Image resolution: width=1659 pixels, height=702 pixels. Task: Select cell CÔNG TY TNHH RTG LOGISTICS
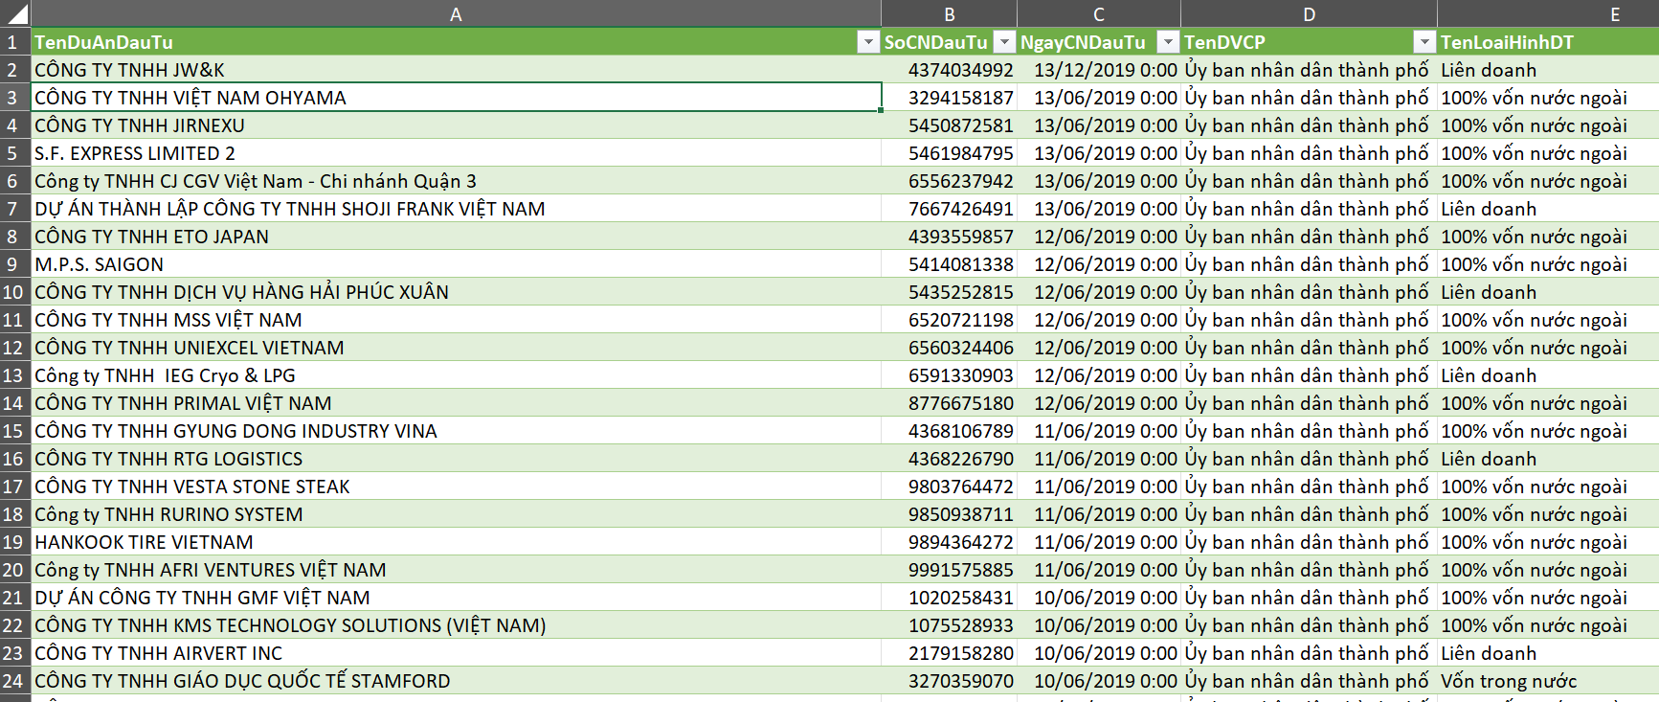point(456,459)
